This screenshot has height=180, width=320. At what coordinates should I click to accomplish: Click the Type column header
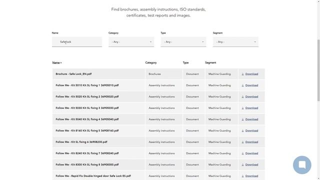coord(185,62)
